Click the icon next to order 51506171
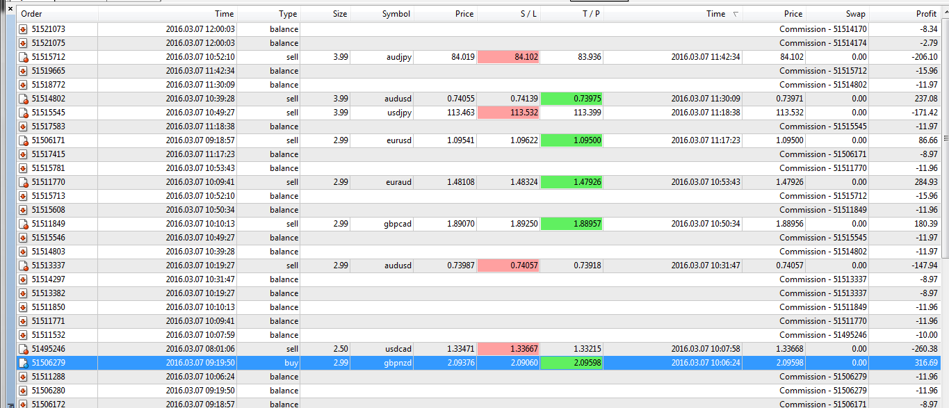Viewport: 949px width, 408px height. 23,140
